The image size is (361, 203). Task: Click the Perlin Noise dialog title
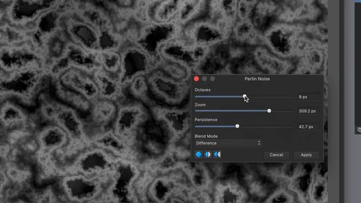point(257,79)
